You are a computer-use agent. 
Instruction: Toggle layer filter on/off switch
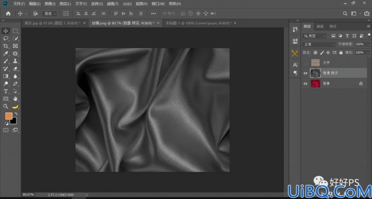tap(369, 35)
